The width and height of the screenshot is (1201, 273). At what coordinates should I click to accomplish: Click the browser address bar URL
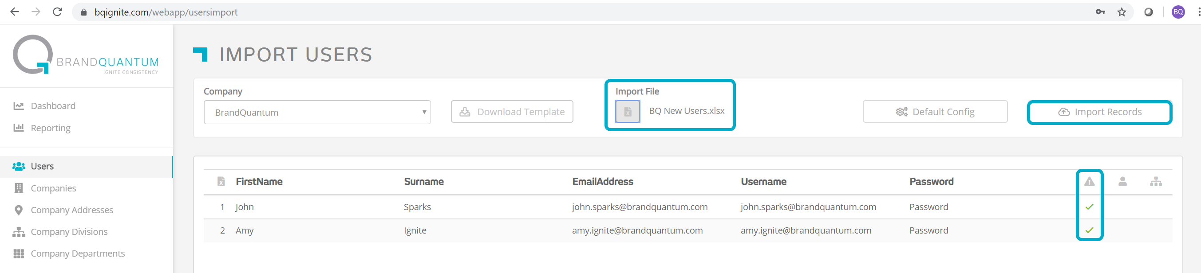point(166,12)
